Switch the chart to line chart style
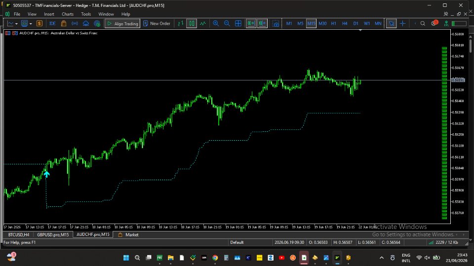 [203, 23]
